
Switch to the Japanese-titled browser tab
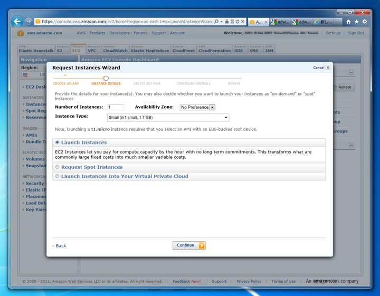[x=324, y=22]
